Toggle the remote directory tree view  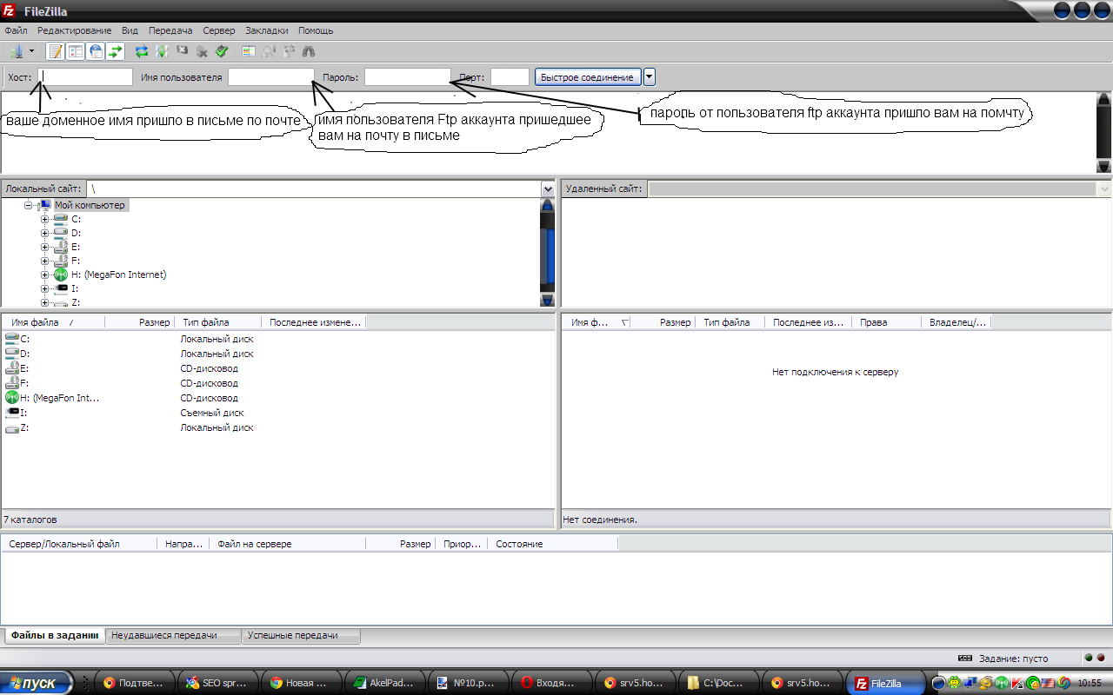pos(96,51)
